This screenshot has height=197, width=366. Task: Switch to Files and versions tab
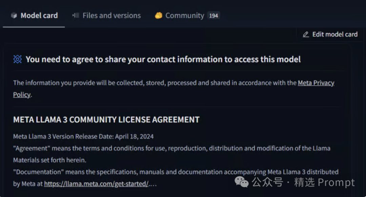coord(106,16)
